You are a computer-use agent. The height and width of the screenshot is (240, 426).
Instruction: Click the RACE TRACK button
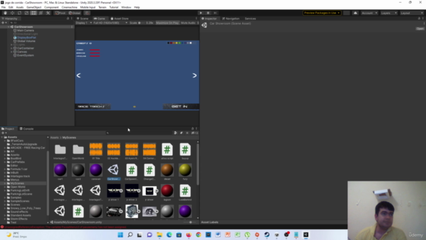(93, 107)
